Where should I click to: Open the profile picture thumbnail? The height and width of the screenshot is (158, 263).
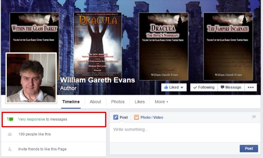31,78
